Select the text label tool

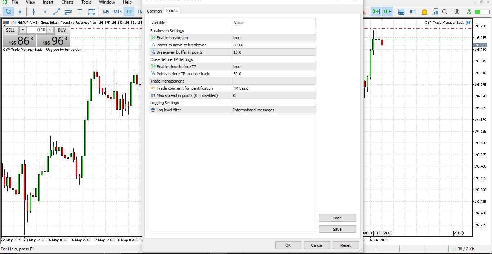click(x=80, y=12)
